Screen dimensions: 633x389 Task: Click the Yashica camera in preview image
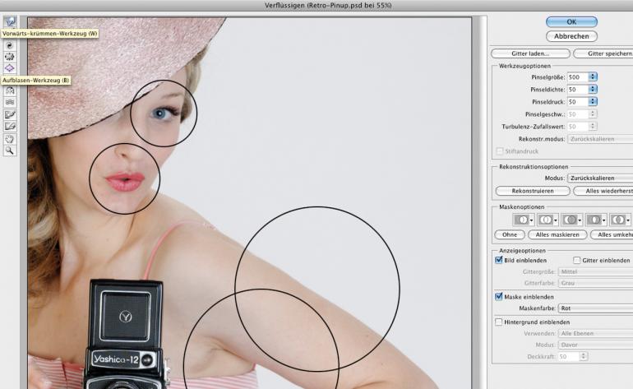[126, 334]
